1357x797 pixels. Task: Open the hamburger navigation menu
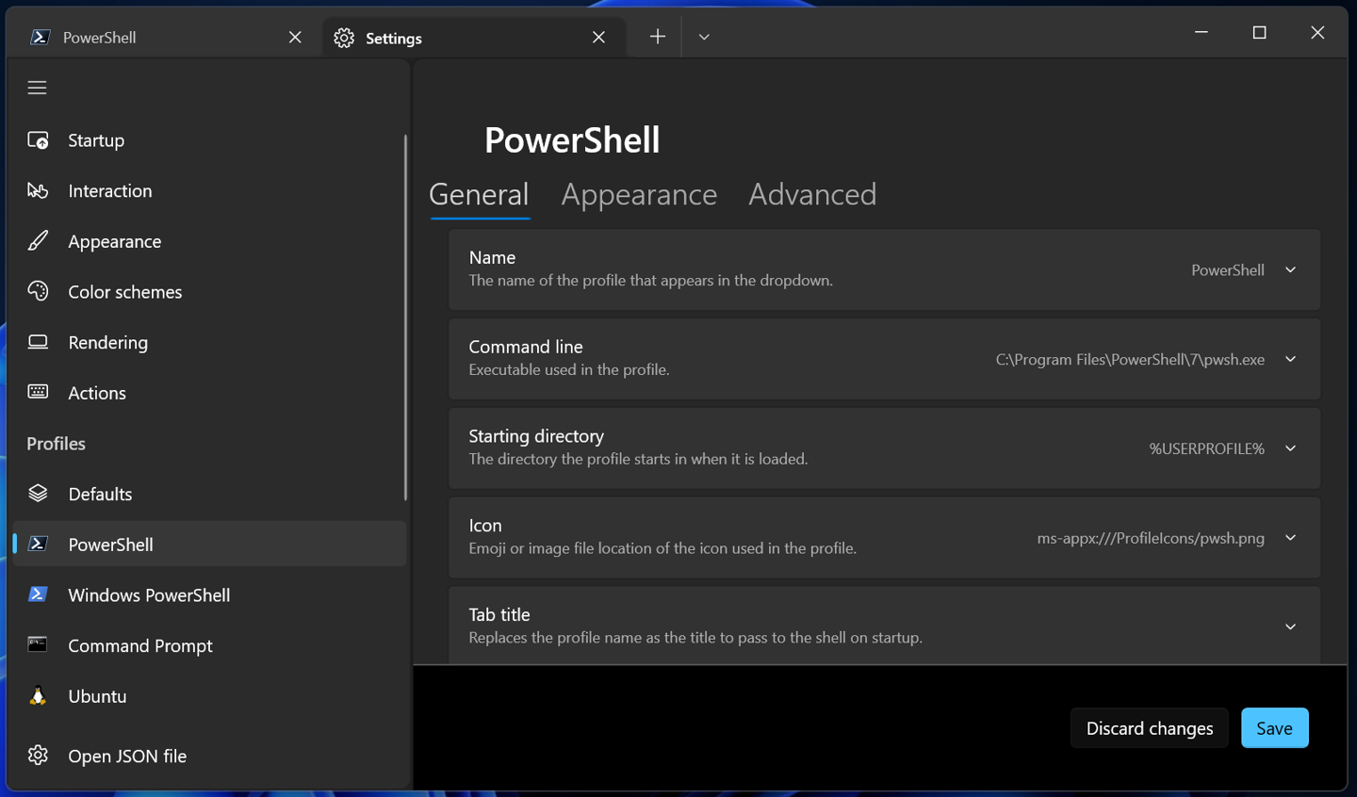coord(37,88)
